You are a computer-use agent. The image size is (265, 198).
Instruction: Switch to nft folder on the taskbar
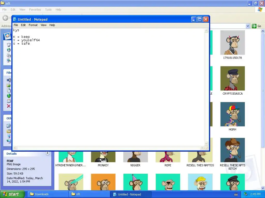[x=89, y=194]
